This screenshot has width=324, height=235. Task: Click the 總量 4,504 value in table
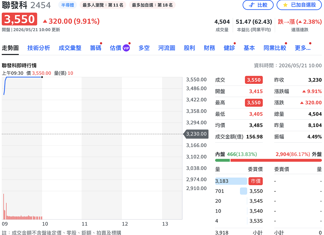tap(315, 114)
